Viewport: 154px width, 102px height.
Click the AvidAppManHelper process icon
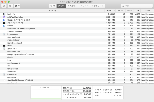[4, 17]
